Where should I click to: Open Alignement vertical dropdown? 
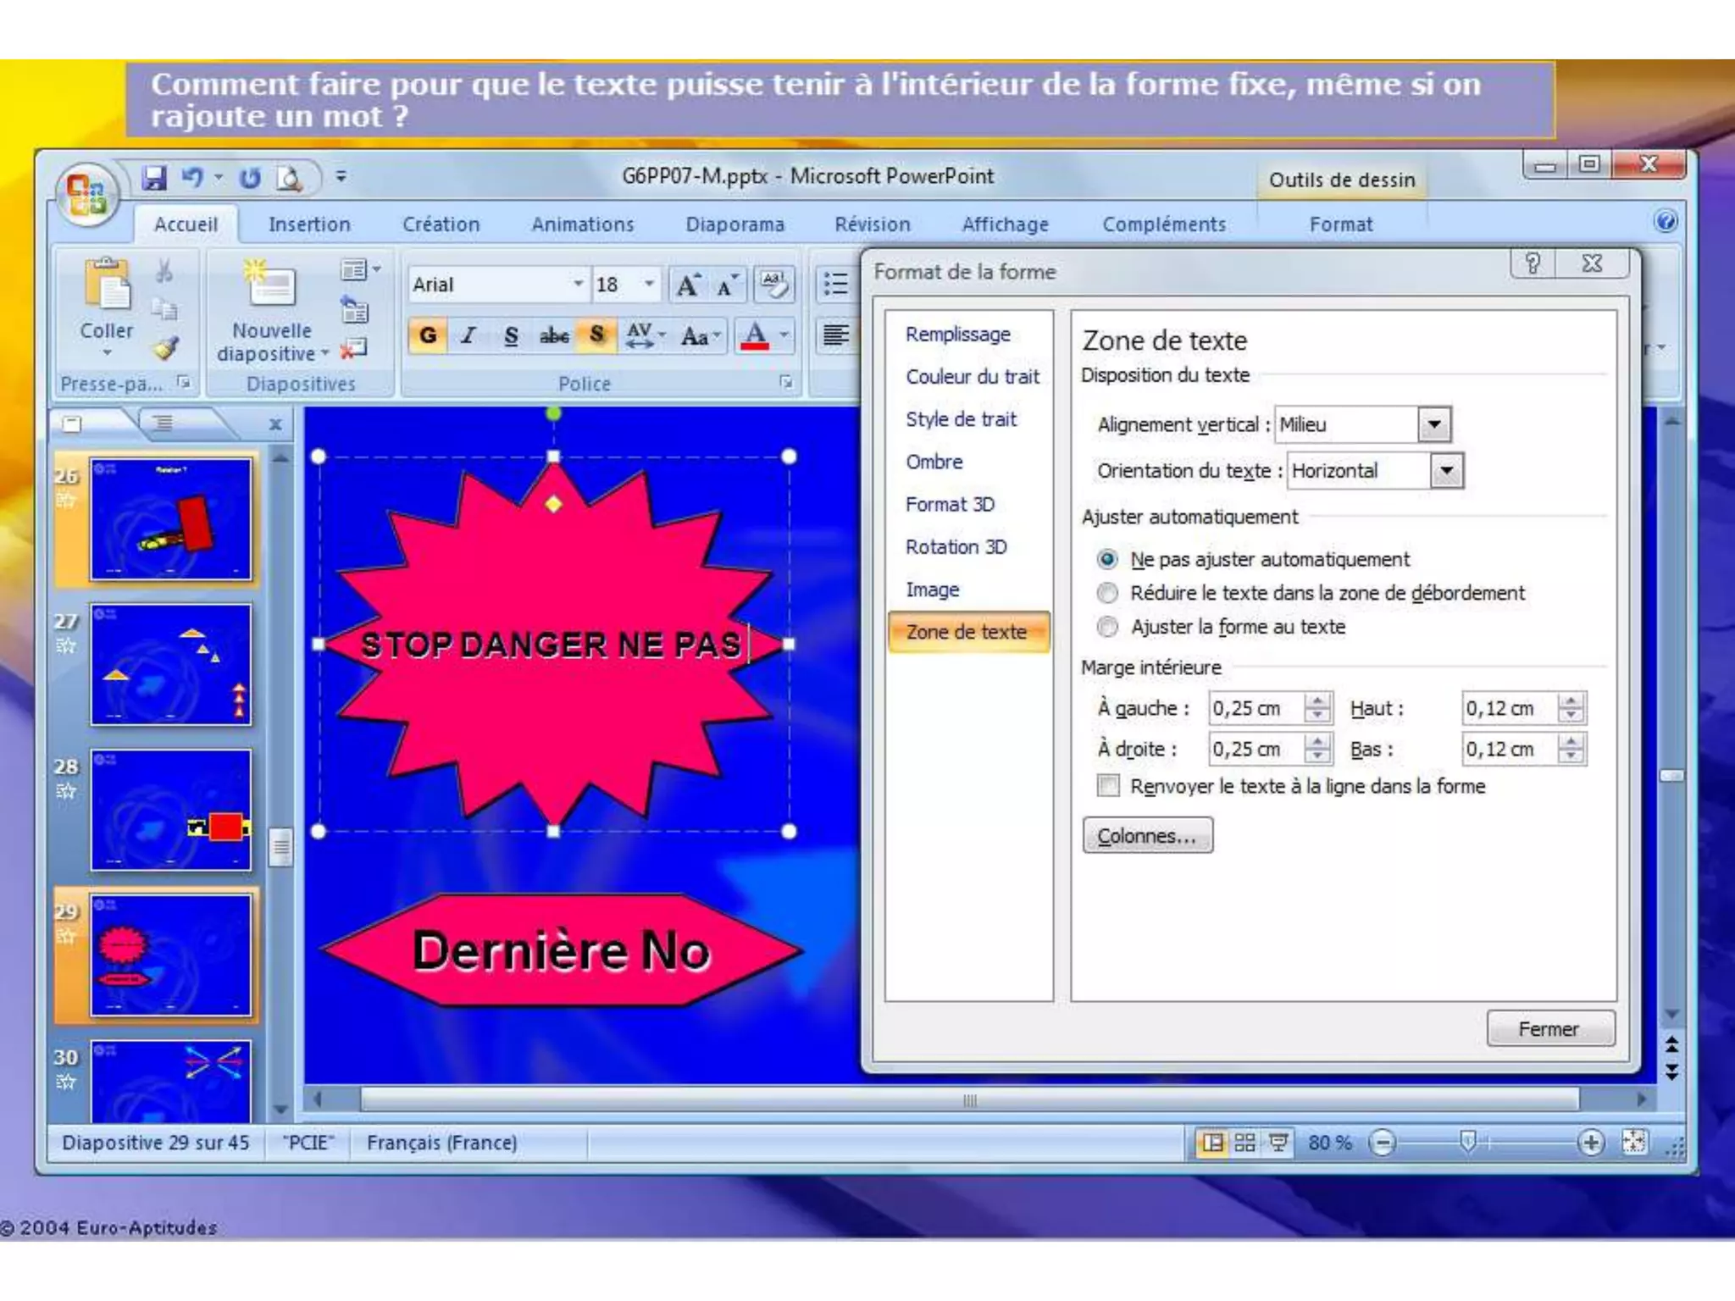(x=1434, y=425)
